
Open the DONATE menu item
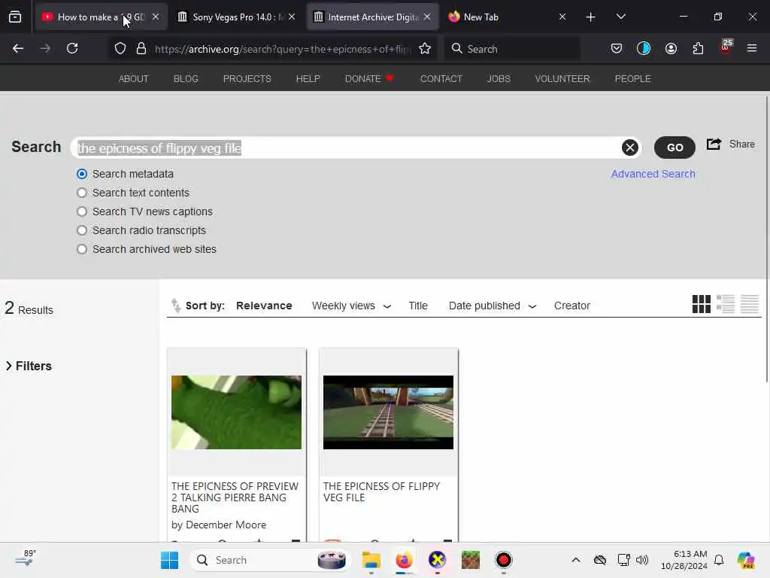(x=368, y=78)
